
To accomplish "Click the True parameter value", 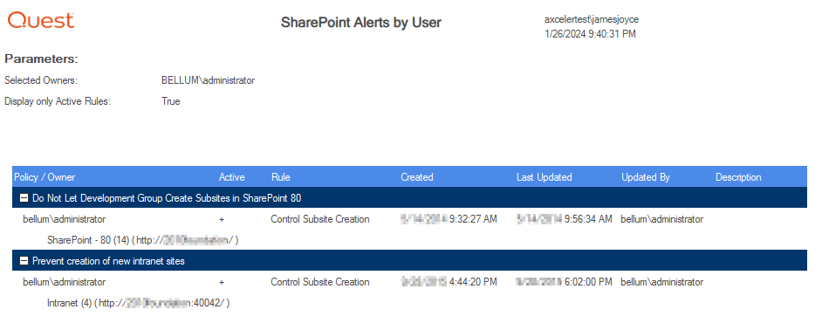I will click(x=171, y=101).
